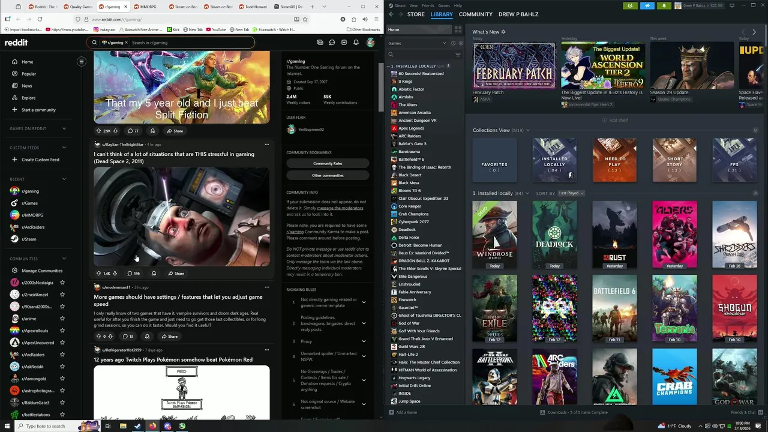Open Sort By Last Played dropdown
This screenshot has height=432, width=768.
(x=571, y=193)
